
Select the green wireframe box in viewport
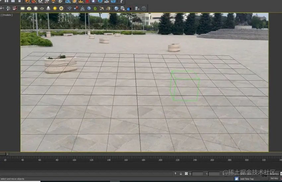point(185,86)
